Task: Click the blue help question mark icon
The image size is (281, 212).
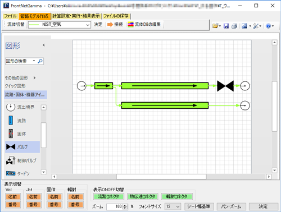Action: coord(269,26)
